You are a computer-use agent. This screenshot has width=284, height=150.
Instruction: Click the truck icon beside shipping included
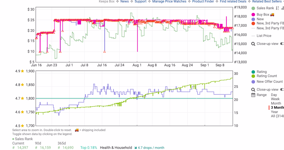[x=77, y=130]
